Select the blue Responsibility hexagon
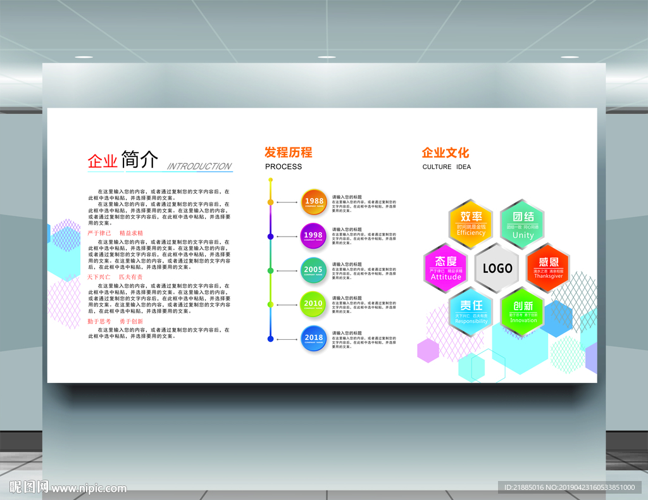This screenshot has height=500, width=648. tap(471, 312)
